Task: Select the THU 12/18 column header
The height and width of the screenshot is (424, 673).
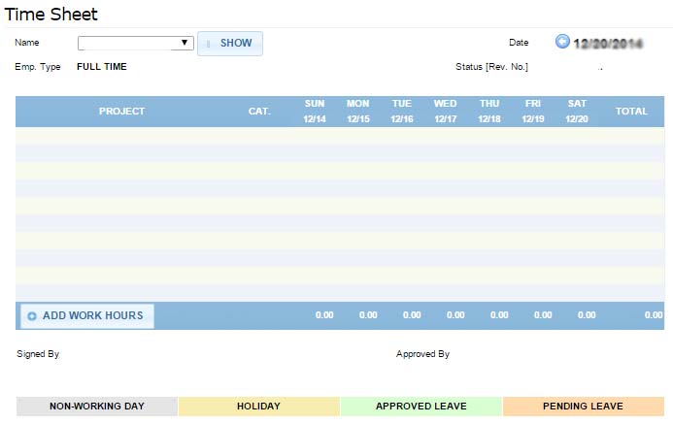Action: pyautogui.click(x=489, y=112)
